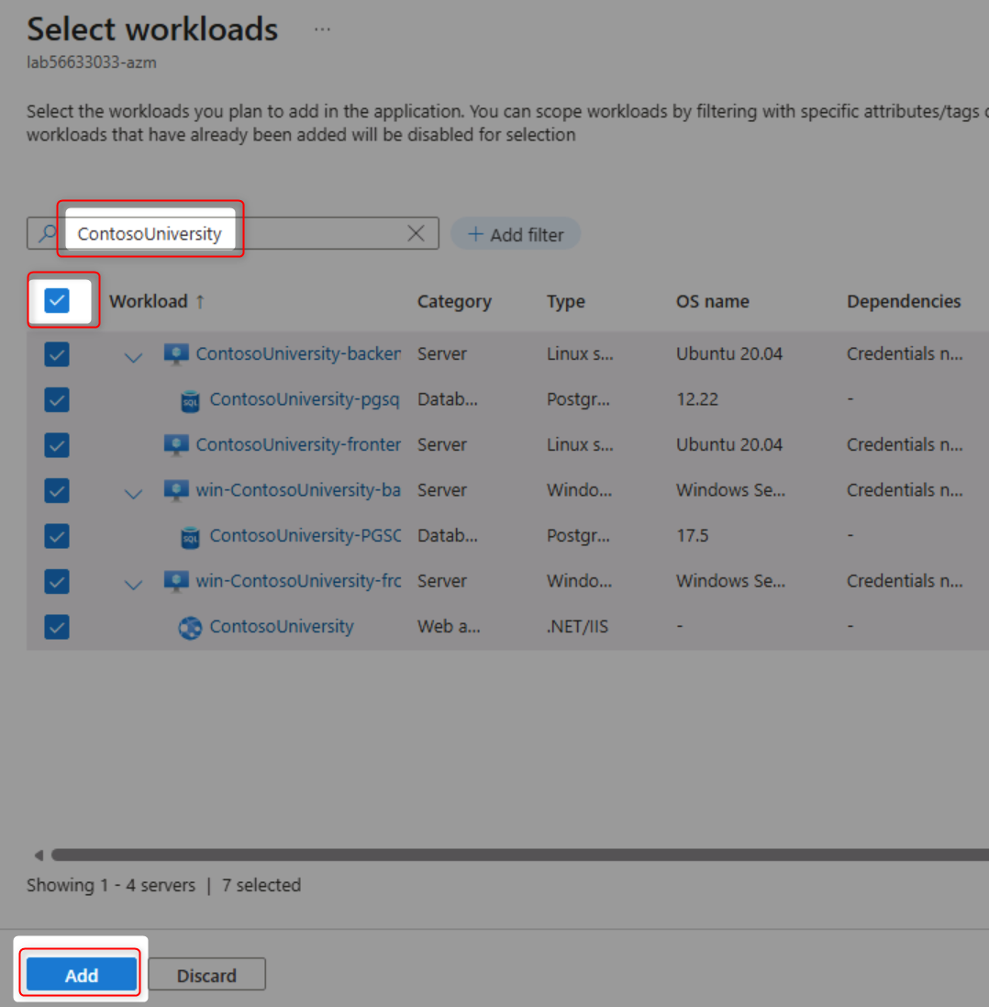The width and height of the screenshot is (989, 1007).
Task: Click Credentials n... in the ContosoUniversity-backend row
Action: click(905, 353)
